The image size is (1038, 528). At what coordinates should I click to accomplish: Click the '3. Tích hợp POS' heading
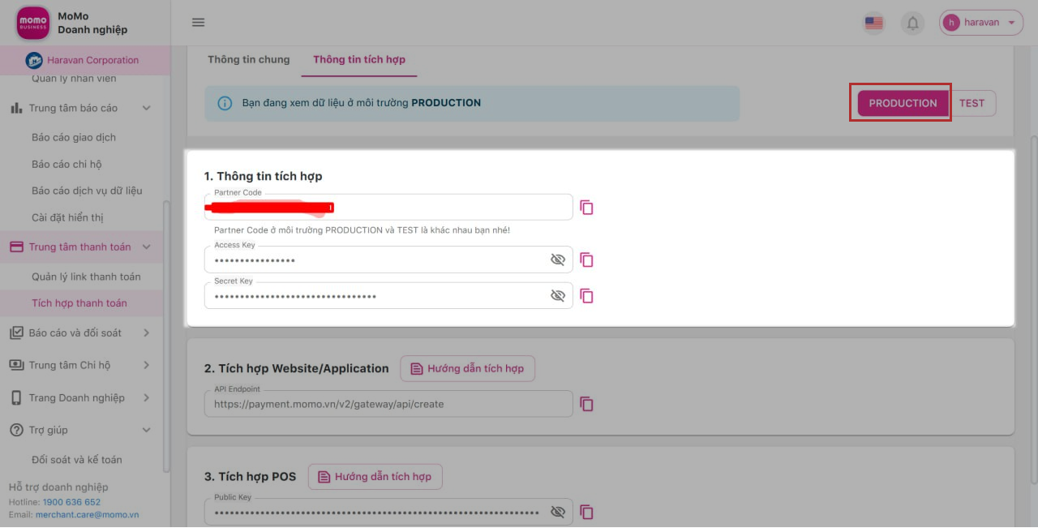pyautogui.click(x=251, y=476)
